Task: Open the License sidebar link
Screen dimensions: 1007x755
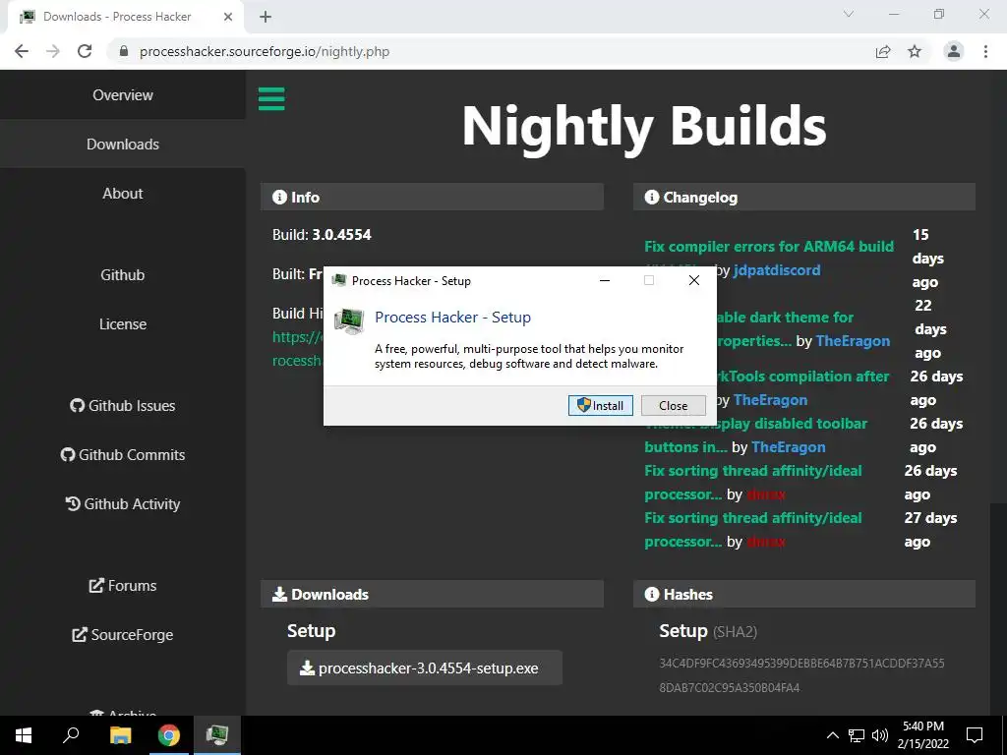Action: (x=123, y=324)
